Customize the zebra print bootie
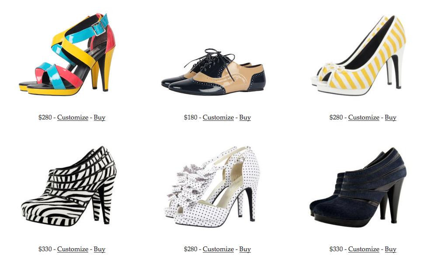The image size is (423, 263). click(x=73, y=249)
